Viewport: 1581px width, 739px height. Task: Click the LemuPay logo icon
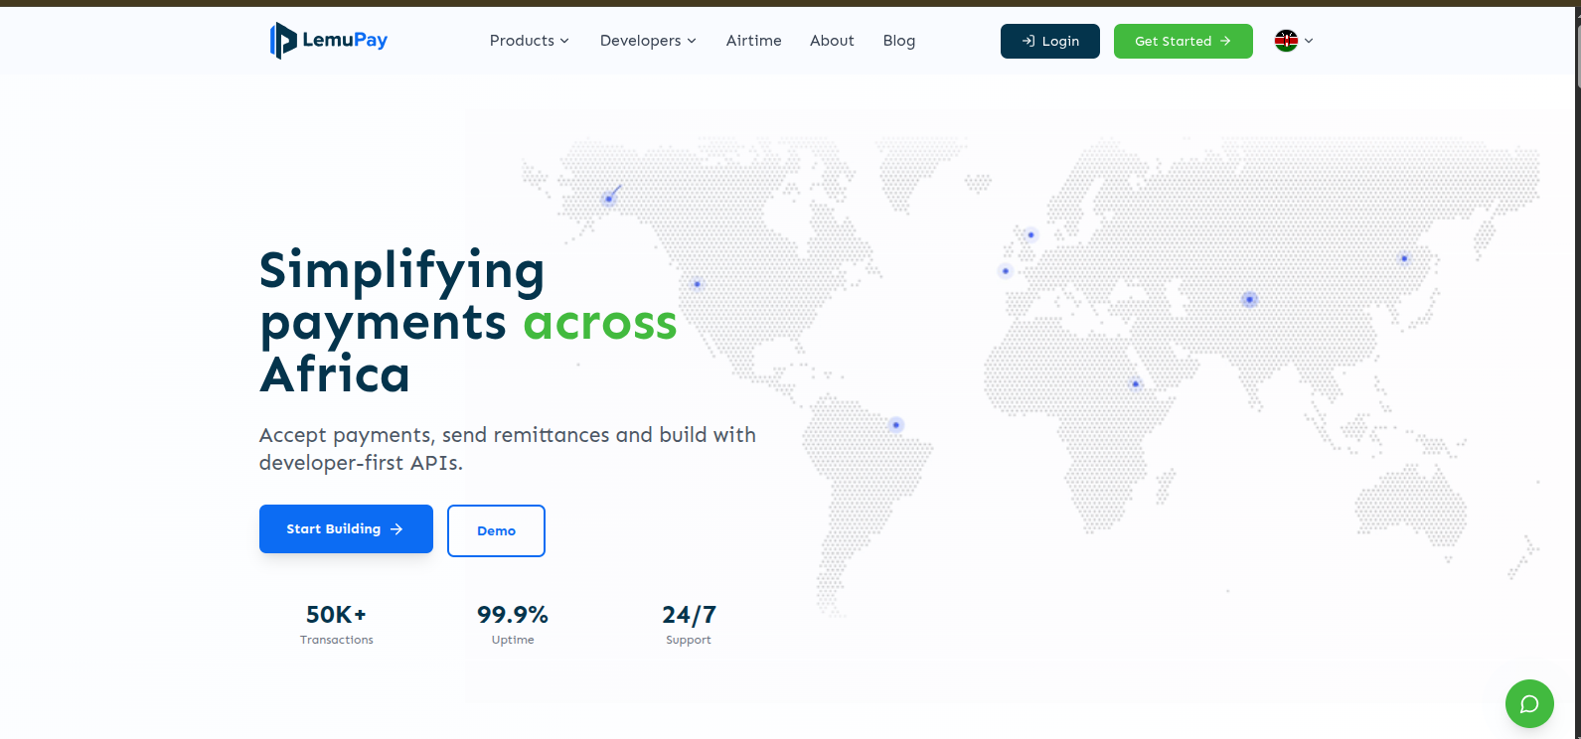click(283, 41)
